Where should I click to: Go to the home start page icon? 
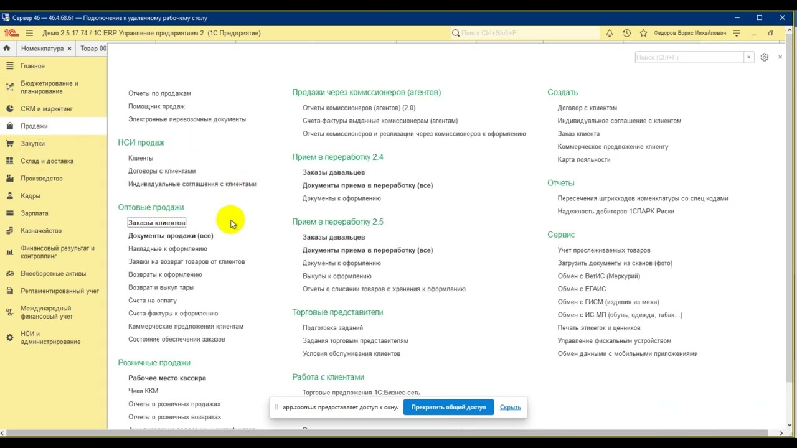7,49
